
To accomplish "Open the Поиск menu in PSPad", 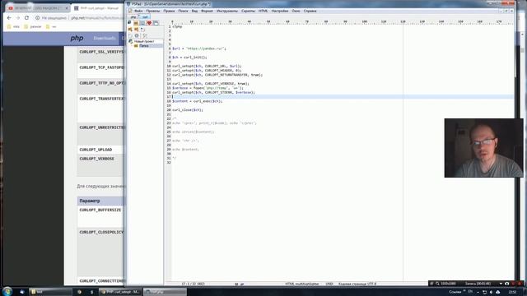I will pyautogui.click(x=183, y=11).
